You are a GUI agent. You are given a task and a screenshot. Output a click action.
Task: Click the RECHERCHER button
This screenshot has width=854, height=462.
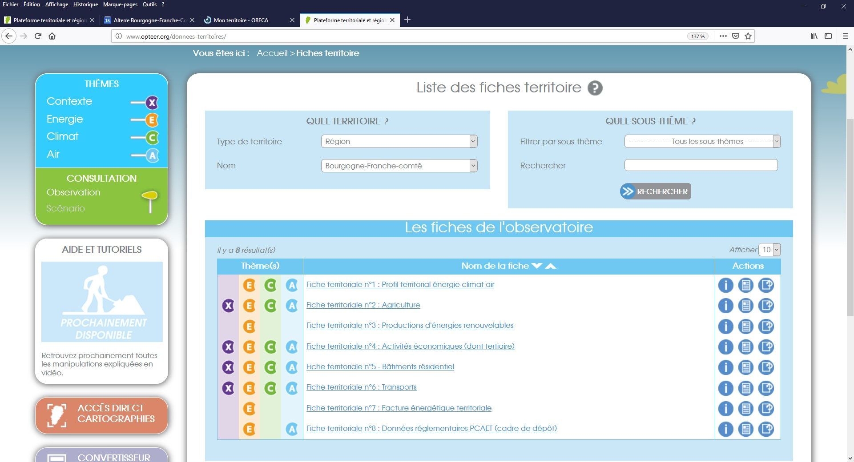tap(655, 191)
